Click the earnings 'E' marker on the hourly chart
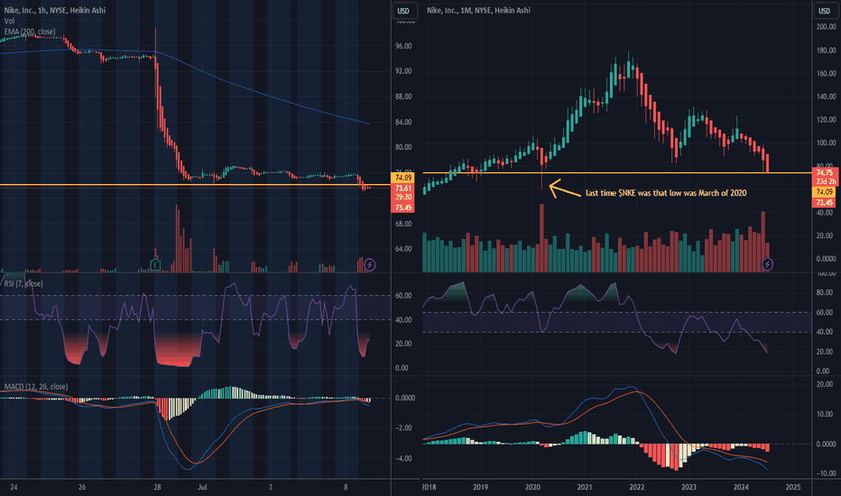 pyautogui.click(x=155, y=264)
